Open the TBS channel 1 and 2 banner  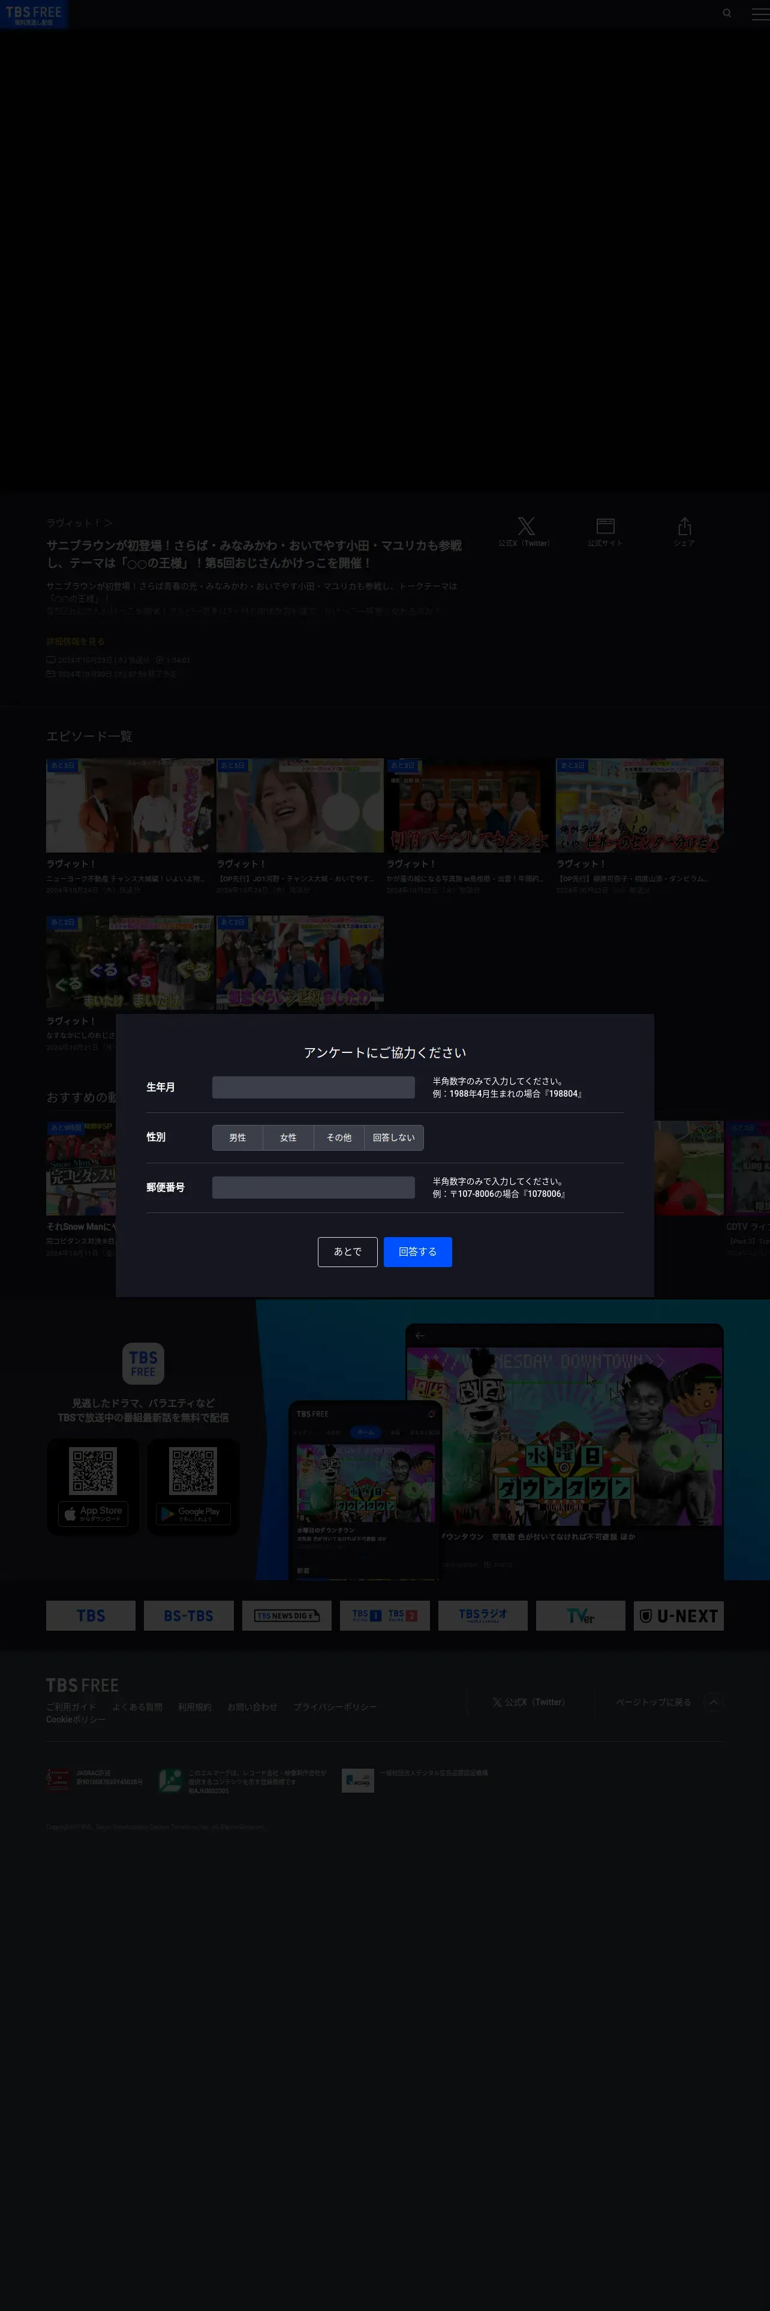tap(384, 1616)
